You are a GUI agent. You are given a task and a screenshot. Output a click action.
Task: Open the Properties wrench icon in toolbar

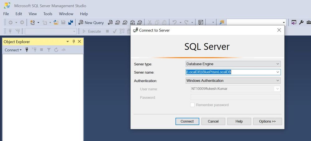pyautogui.click(x=301, y=22)
